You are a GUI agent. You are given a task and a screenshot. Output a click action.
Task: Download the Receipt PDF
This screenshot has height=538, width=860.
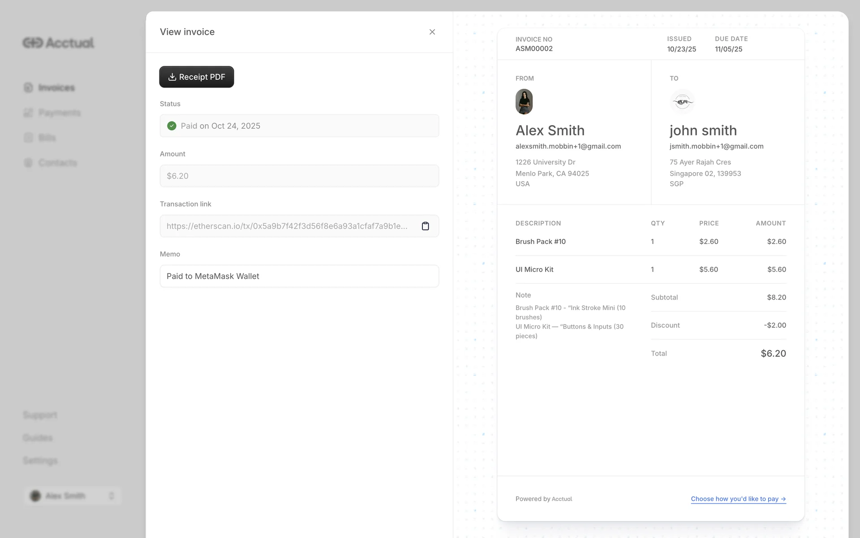tap(197, 77)
